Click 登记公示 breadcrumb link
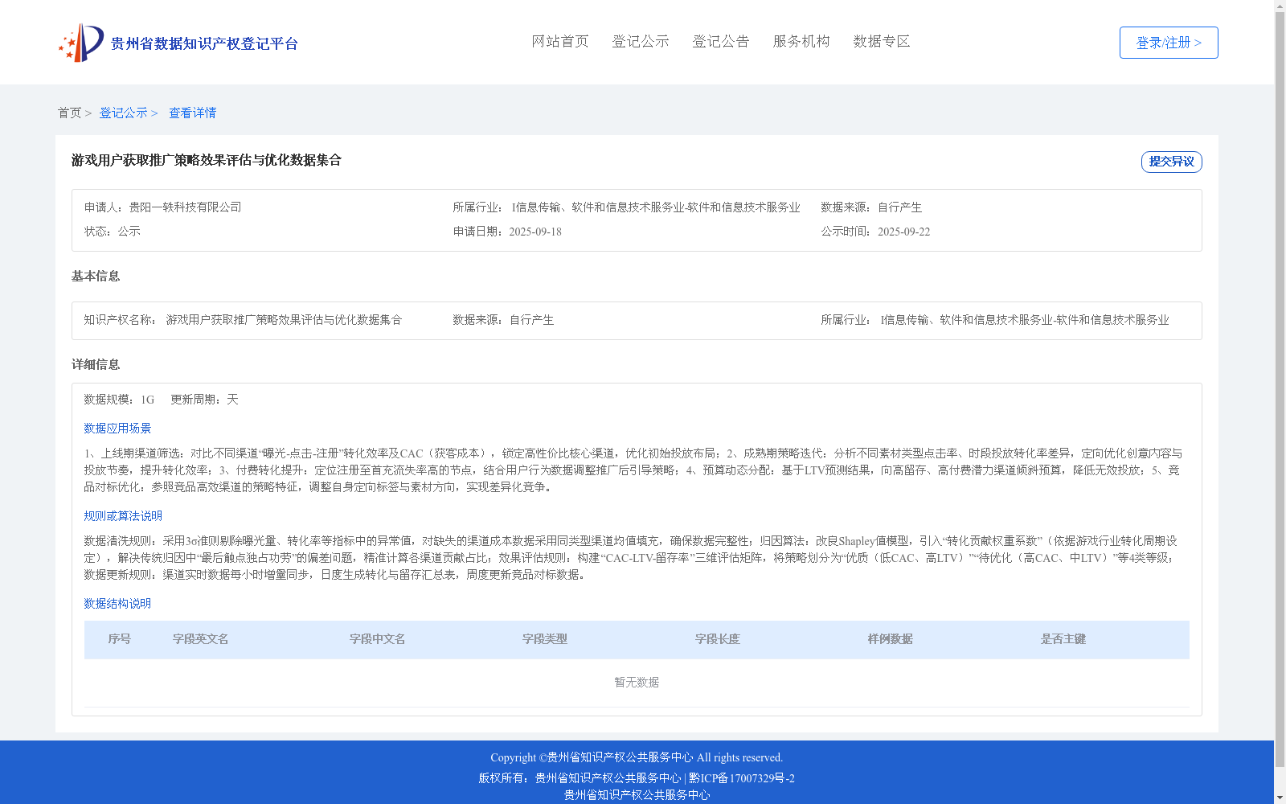The width and height of the screenshot is (1286, 804). [123, 113]
